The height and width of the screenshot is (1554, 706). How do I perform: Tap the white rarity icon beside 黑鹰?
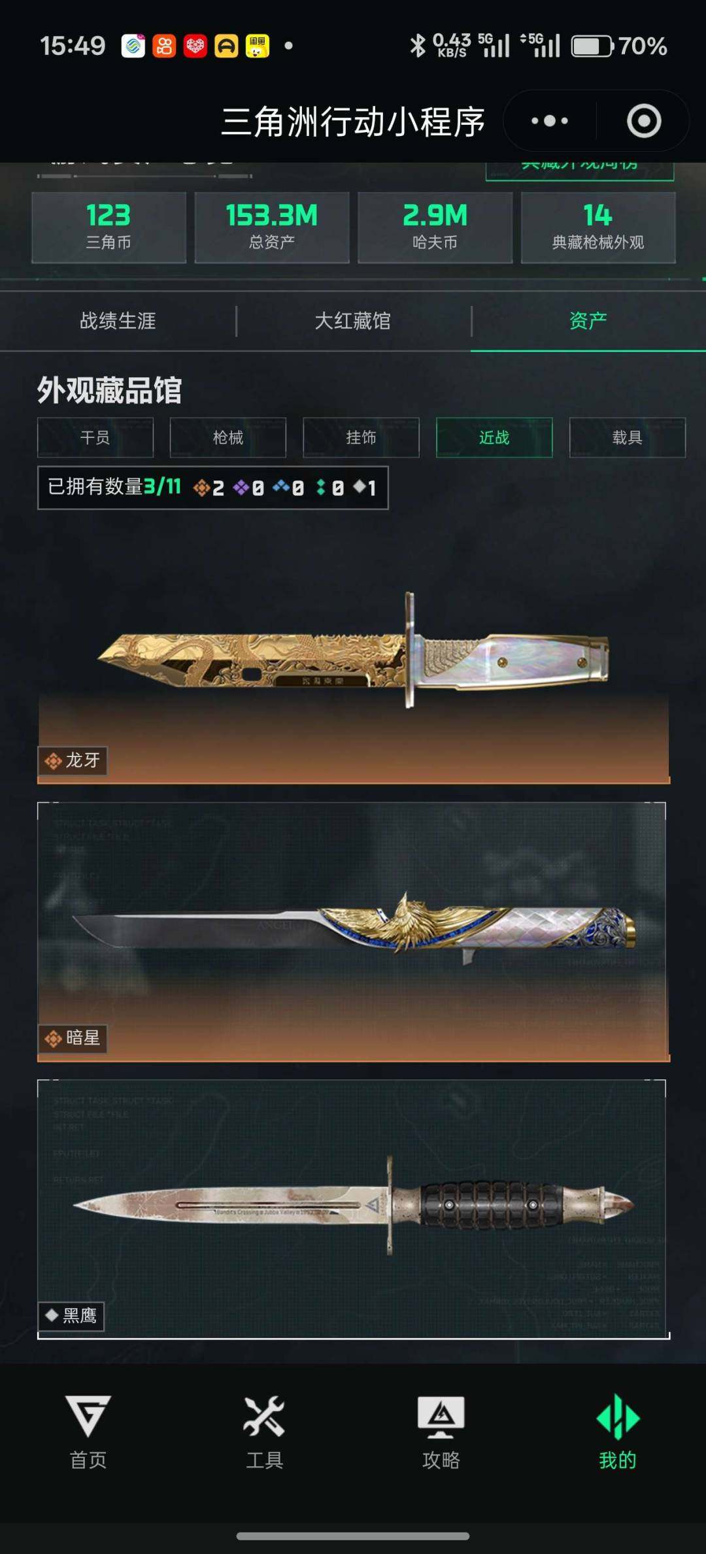tap(52, 1315)
